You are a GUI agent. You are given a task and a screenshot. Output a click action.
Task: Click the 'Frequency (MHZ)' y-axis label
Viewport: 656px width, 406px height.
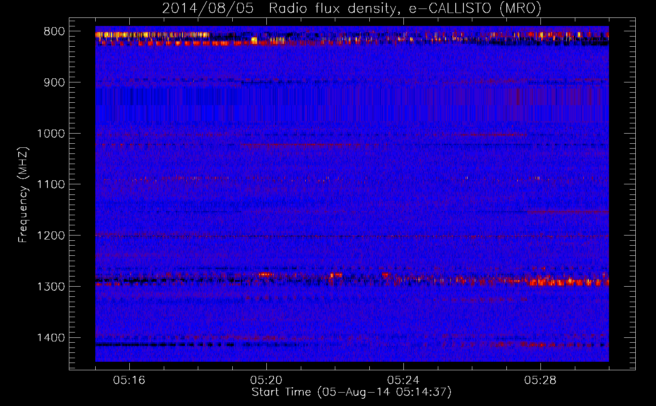23,195
